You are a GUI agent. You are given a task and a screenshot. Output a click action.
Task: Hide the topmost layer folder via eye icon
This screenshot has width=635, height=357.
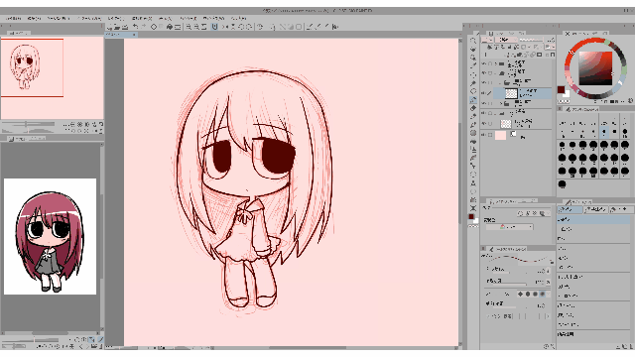(484, 63)
